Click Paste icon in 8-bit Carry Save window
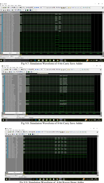The width and height of the screenshot is (104, 183). pos(16,69)
